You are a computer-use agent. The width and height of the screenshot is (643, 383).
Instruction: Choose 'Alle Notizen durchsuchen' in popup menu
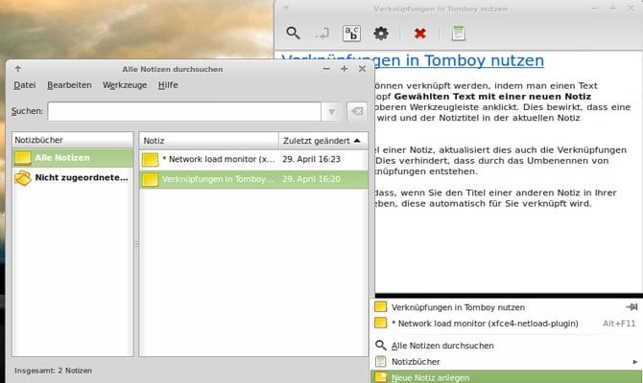coord(506,346)
